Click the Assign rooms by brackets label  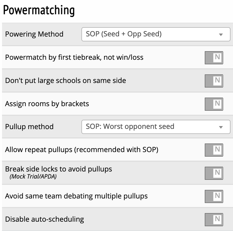[47, 104]
